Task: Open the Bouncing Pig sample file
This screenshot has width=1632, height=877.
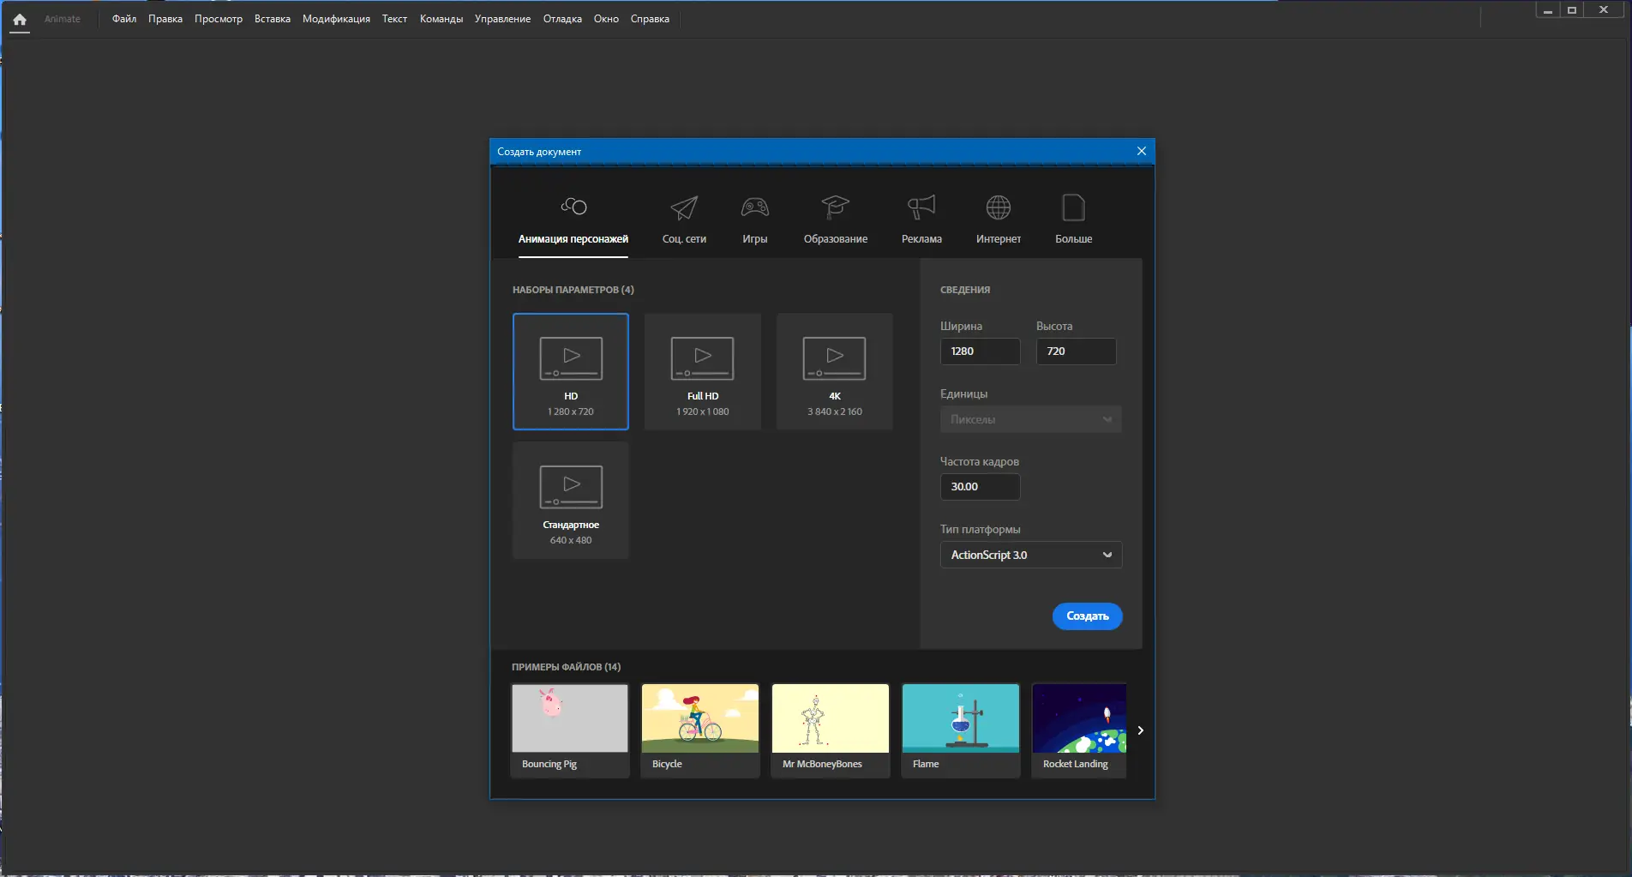Action: [x=569, y=730]
